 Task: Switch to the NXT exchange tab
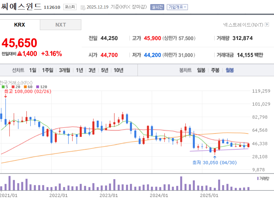60,25
